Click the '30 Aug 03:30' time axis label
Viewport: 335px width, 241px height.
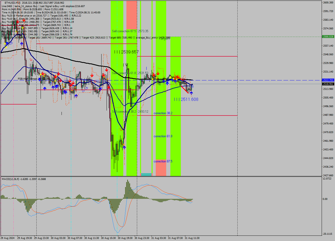point(58,238)
